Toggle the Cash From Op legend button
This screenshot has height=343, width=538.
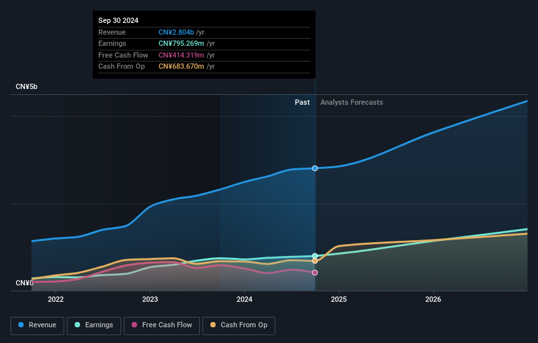coord(239,325)
